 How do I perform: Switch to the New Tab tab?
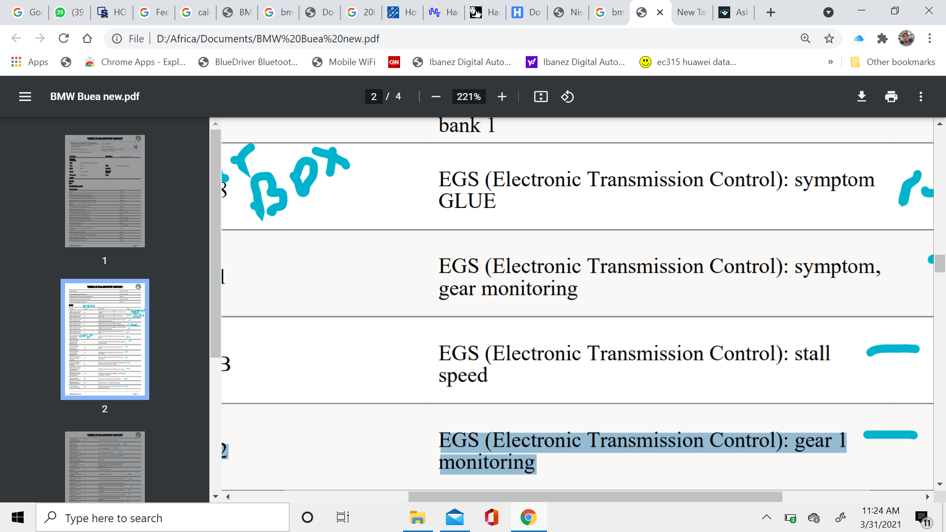pos(691,12)
